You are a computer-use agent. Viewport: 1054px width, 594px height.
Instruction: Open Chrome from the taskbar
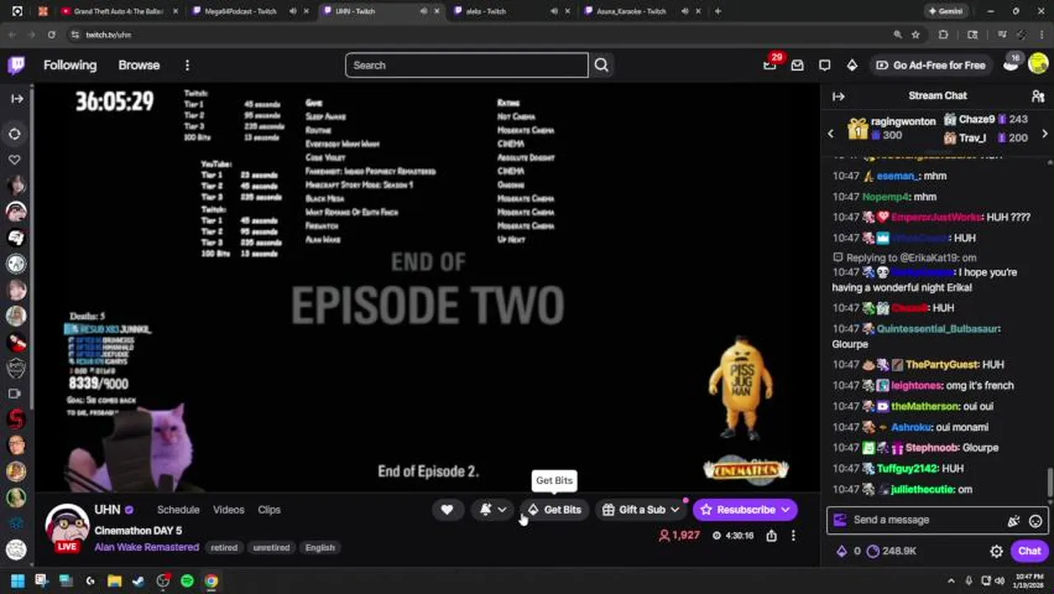click(x=212, y=581)
